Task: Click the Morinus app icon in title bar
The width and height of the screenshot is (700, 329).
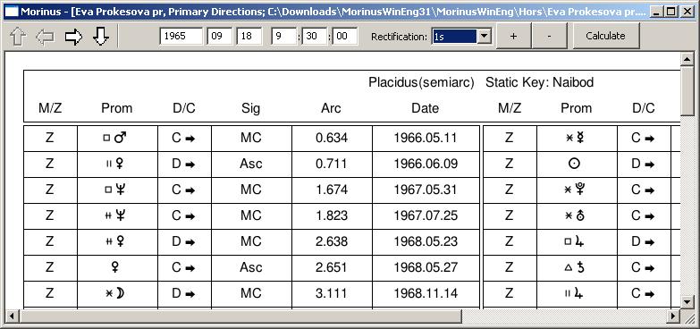Action: click(11, 11)
